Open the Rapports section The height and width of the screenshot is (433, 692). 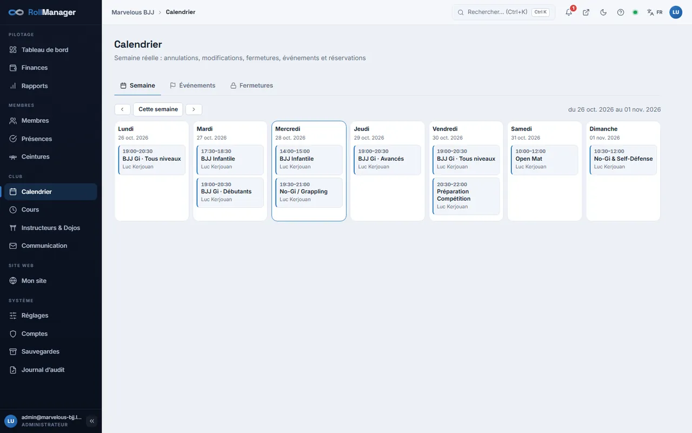point(51,86)
